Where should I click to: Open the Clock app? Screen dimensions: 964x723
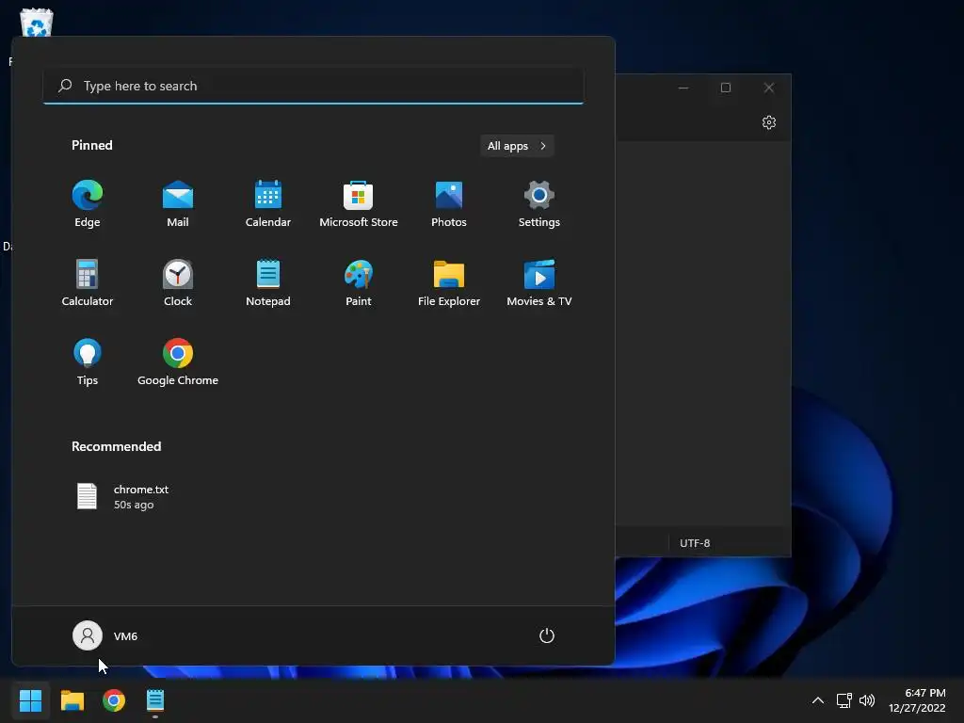[x=178, y=282]
